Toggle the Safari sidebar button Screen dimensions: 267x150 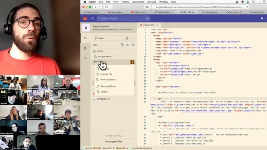click(106, 7)
